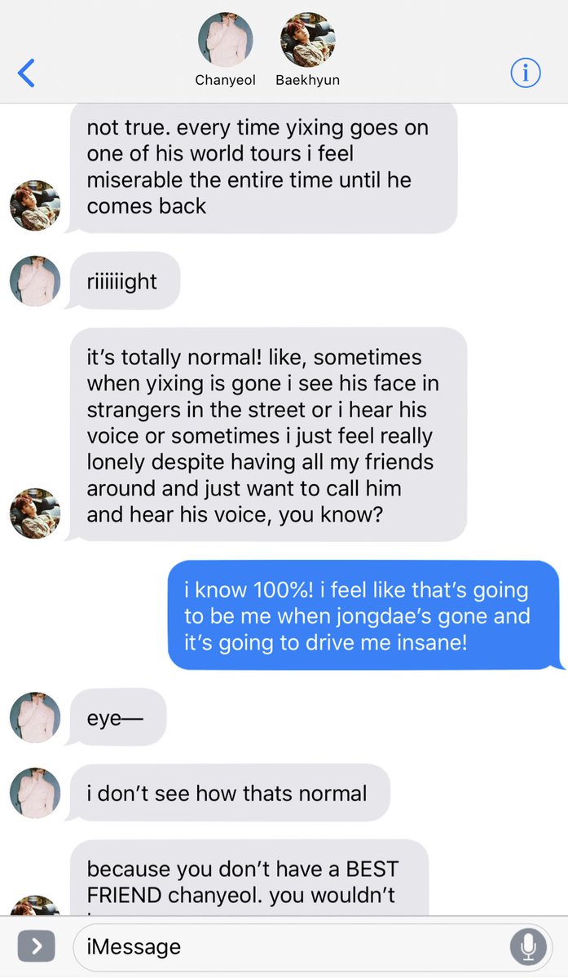568x978 pixels.
Task: Open Chanyeol's contact avatar in header
Action: (x=226, y=39)
